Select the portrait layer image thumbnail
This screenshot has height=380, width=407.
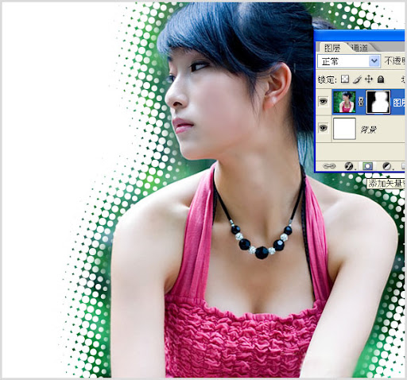344,102
